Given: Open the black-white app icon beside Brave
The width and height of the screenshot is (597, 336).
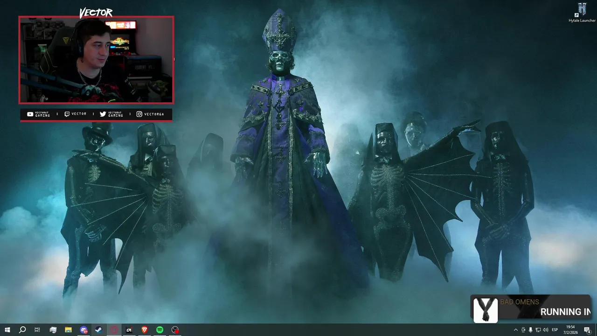Looking at the screenshot, I should pyautogui.click(x=129, y=330).
